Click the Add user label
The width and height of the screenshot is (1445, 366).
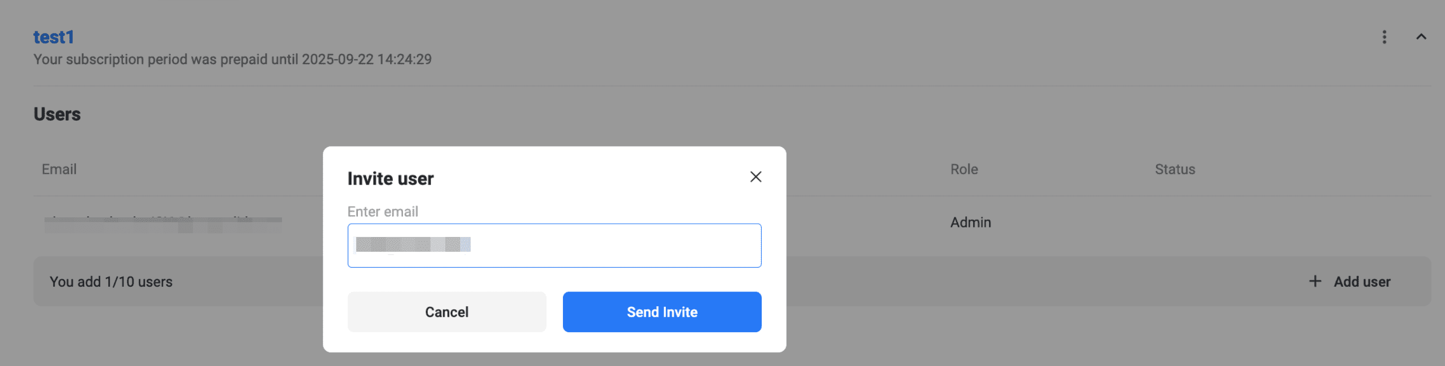click(x=1361, y=281)
